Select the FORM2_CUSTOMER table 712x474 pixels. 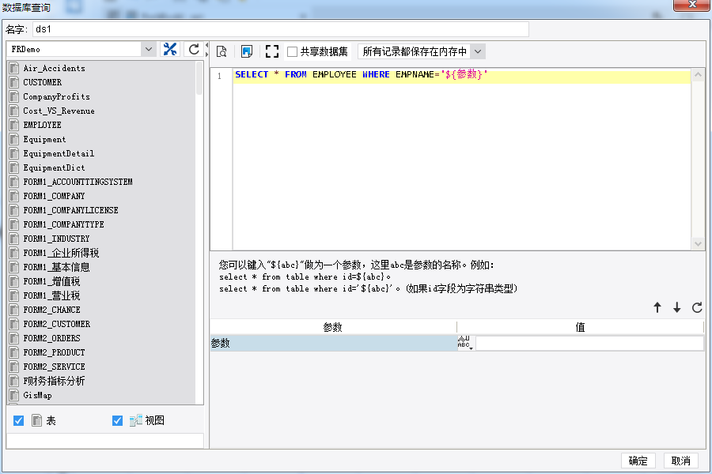click(56, 324)
